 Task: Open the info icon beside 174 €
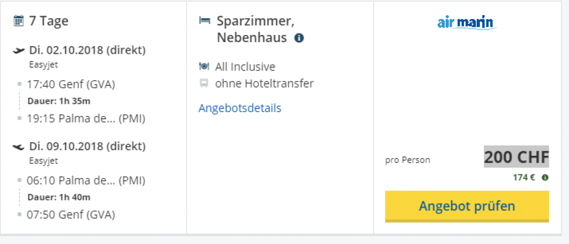545,177
